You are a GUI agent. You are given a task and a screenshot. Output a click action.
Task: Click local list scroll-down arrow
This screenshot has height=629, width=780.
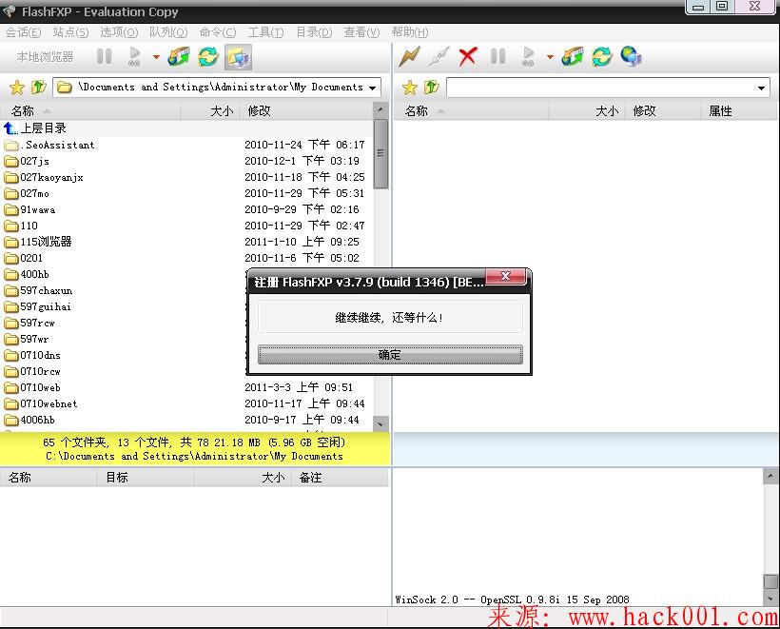(x=380, y=424)
